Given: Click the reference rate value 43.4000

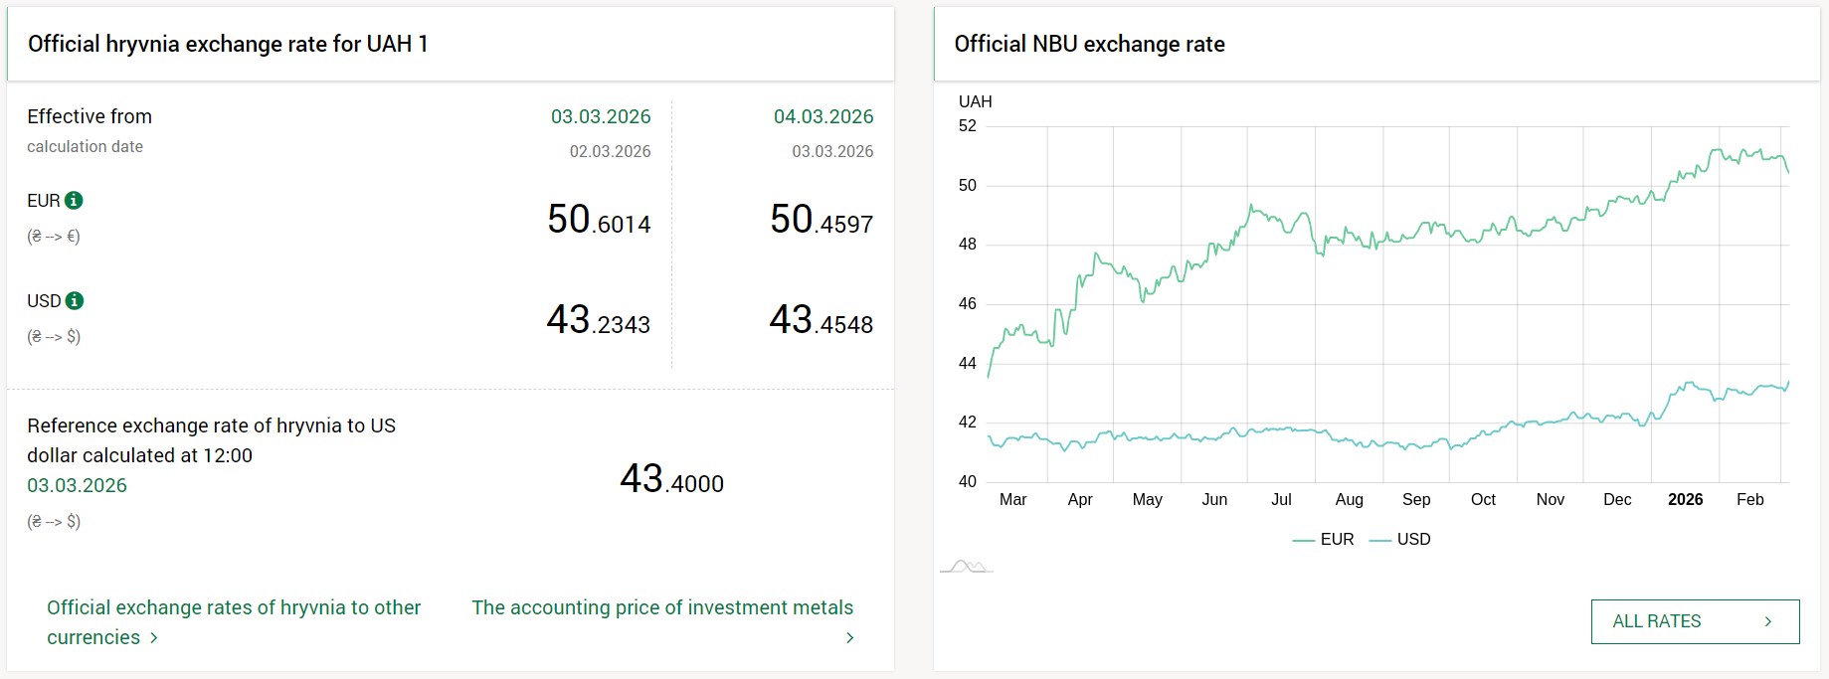Looking at the screenshot, I should point(671,480).
